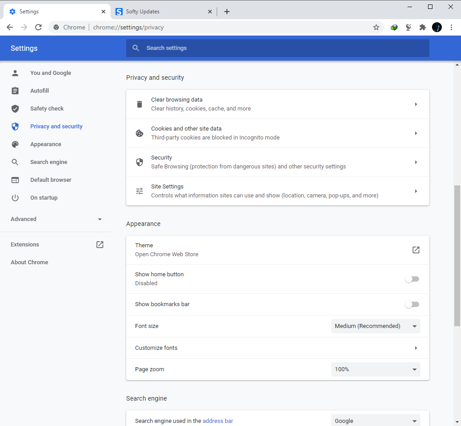Go to On startup settings
This screenshot has height=426, width=461.
tap(44, 198)
